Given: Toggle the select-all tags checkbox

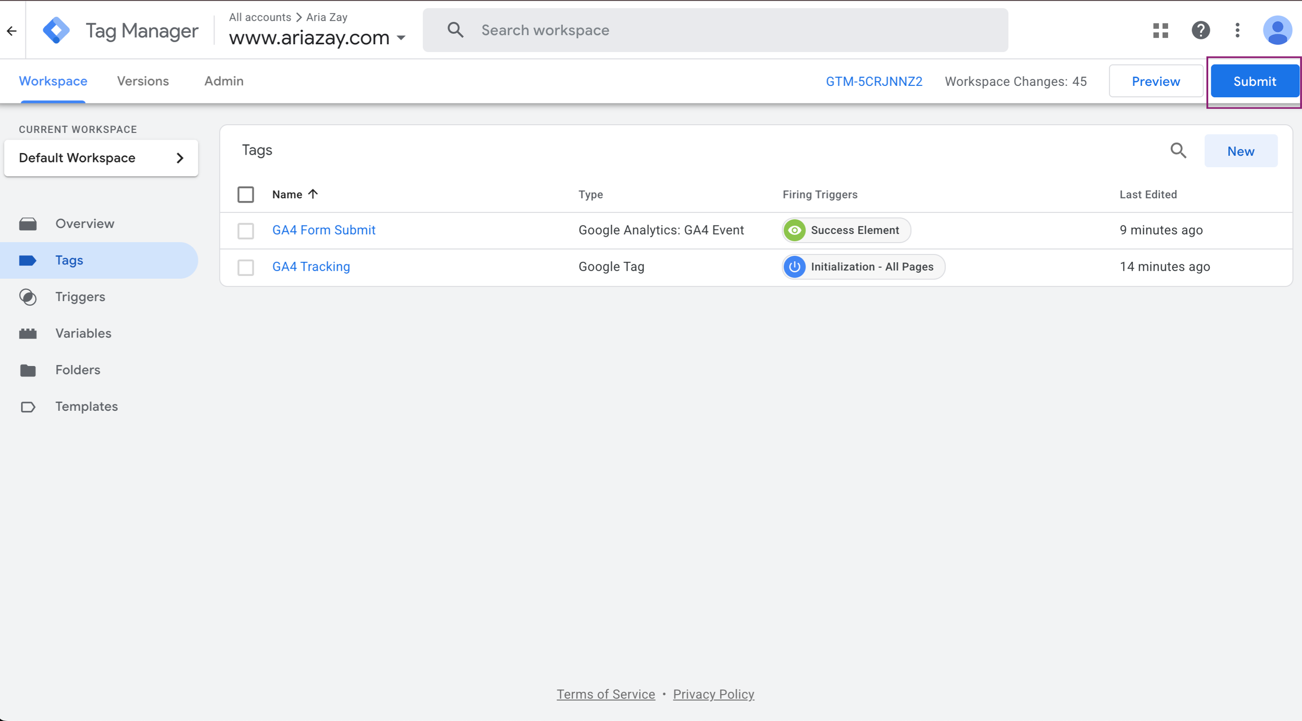Looking at the screenshot, I should 245,194.
